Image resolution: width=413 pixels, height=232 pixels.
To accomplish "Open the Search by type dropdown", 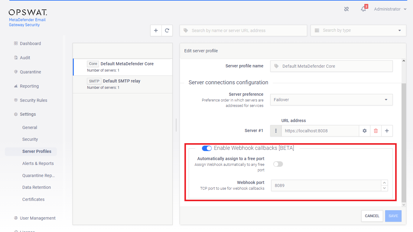I will click(x=358, y=31).
